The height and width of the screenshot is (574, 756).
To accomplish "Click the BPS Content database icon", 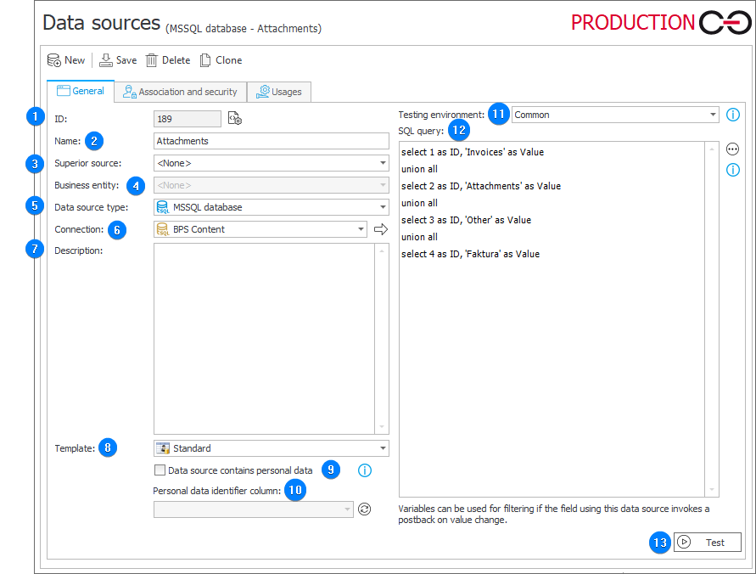I will point(163,229).
